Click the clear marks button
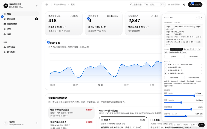Viewport: 207px width, 129px height. [x=174, y=78]
